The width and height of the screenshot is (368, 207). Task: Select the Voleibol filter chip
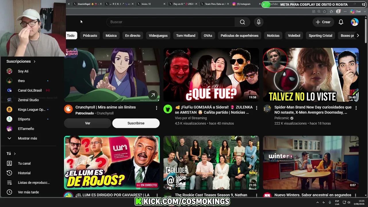tap(294, 36)
